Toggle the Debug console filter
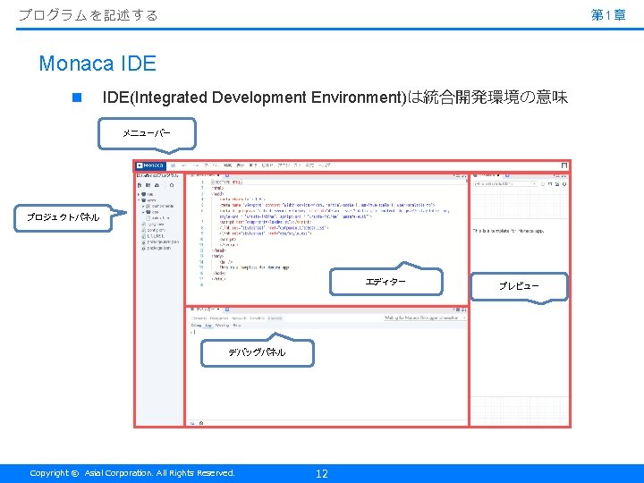 pos(196,326)
